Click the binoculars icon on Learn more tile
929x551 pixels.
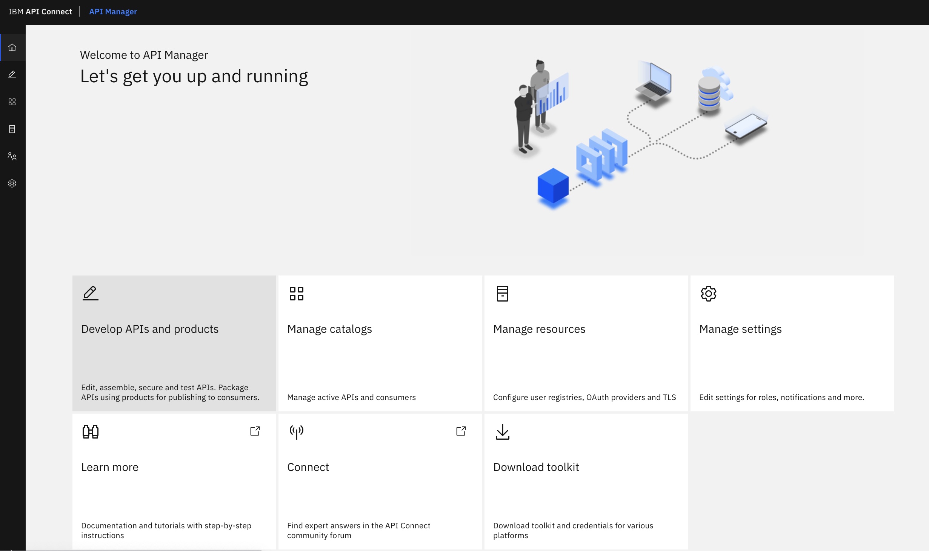pyautogui.click(x=90, y=431)
